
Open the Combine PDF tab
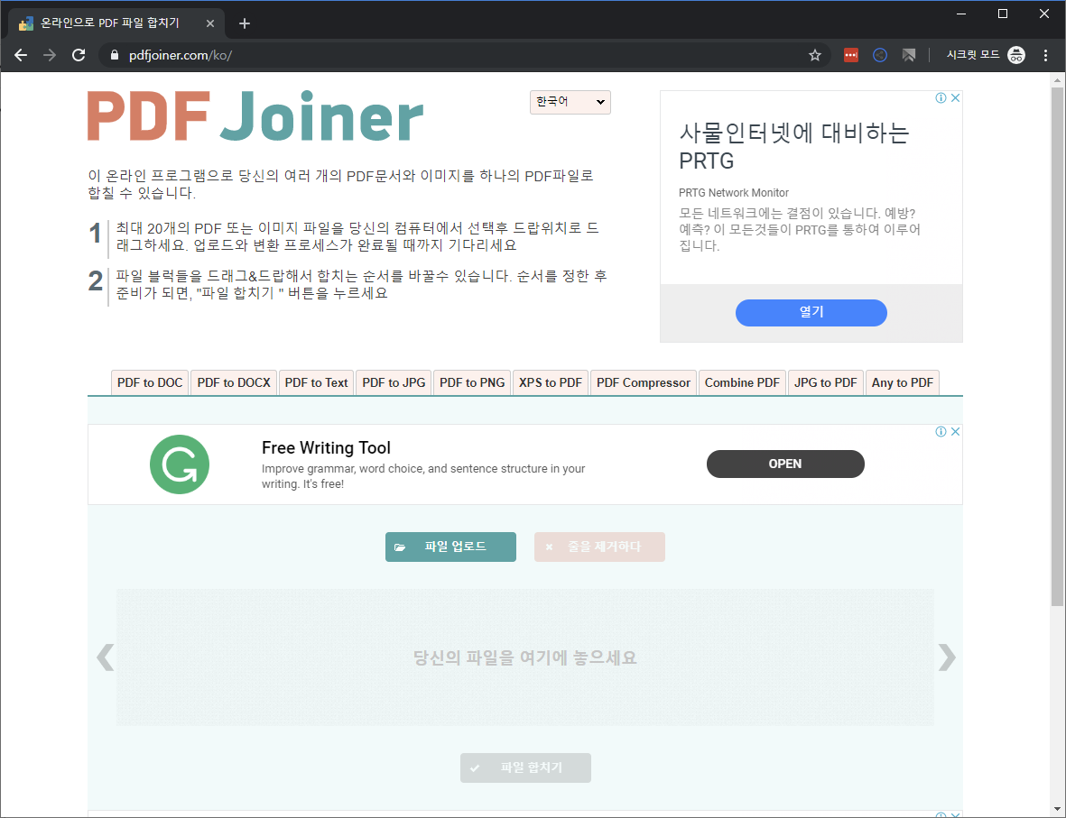(x=742, y=382)
